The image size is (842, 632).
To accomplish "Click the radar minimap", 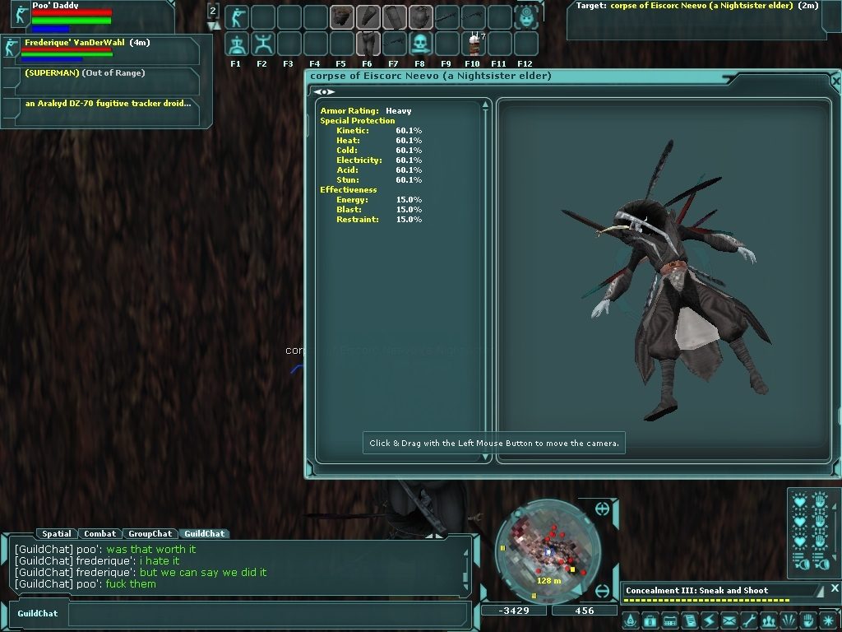I will [x=547, y=552].
